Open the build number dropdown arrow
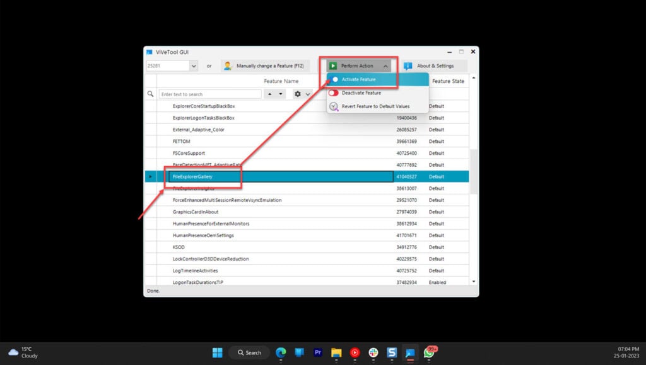The width and height of the screenshot is (646, 365). point(193,66)
